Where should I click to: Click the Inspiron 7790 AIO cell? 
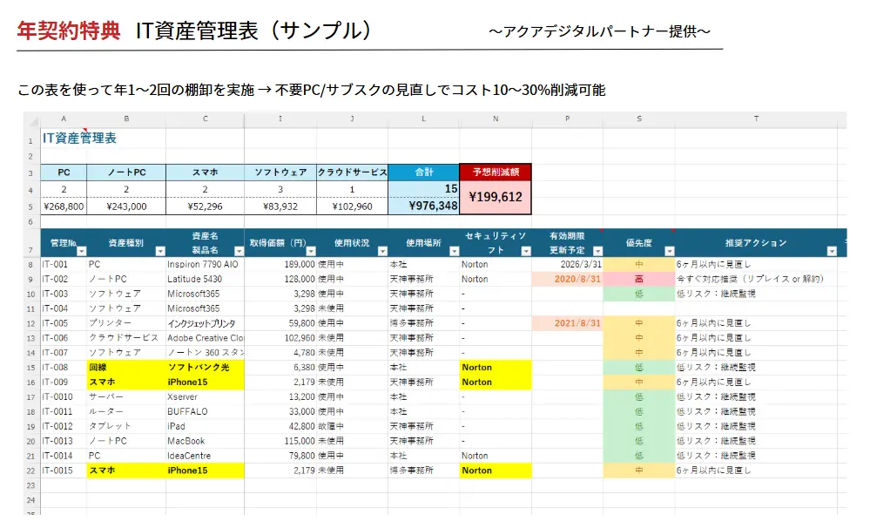click(x=205, y=264)
